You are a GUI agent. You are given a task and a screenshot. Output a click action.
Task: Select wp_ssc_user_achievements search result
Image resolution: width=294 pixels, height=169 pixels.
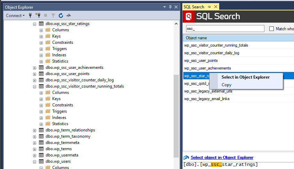207,69
